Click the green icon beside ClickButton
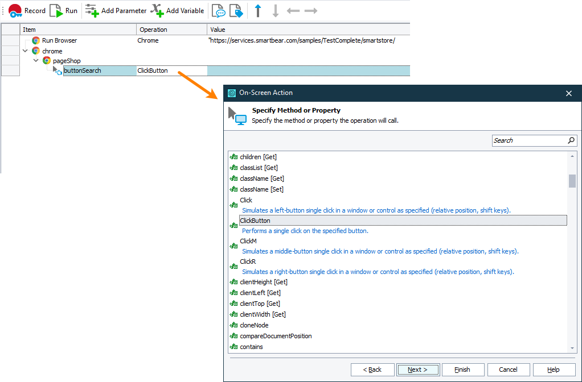Image resolution: width=582 pixels, height=382 pixels. coord(233,225)
